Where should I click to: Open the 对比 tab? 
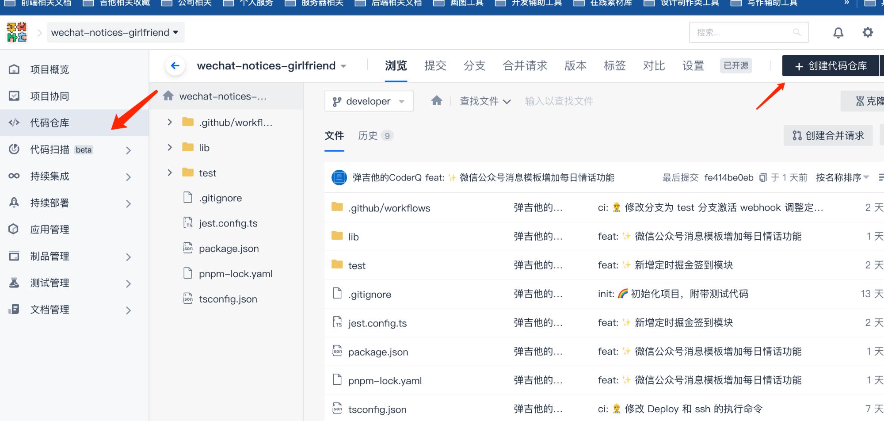click(x=654, y=66)
